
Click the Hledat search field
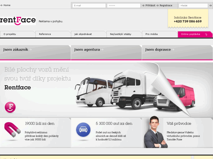(x=193, y=6)
